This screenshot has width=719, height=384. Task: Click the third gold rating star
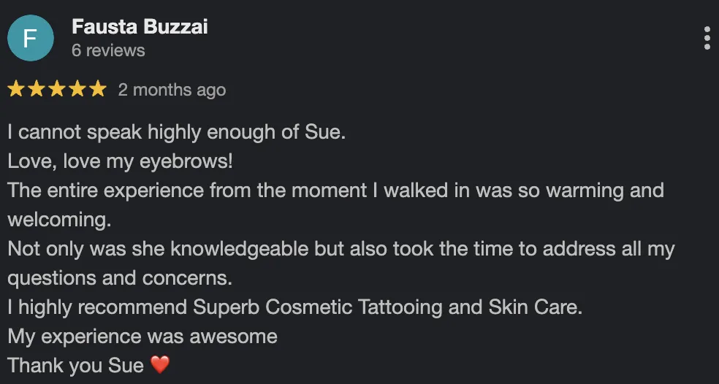pos(57,90)
